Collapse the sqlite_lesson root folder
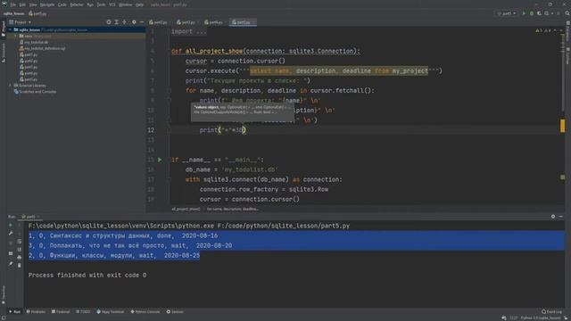 10,29
